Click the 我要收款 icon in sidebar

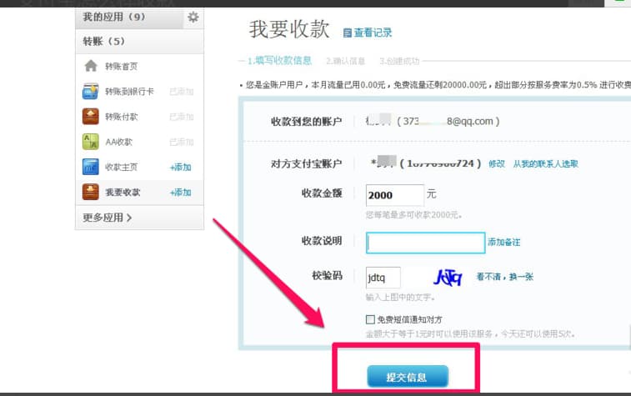point(91,192)
